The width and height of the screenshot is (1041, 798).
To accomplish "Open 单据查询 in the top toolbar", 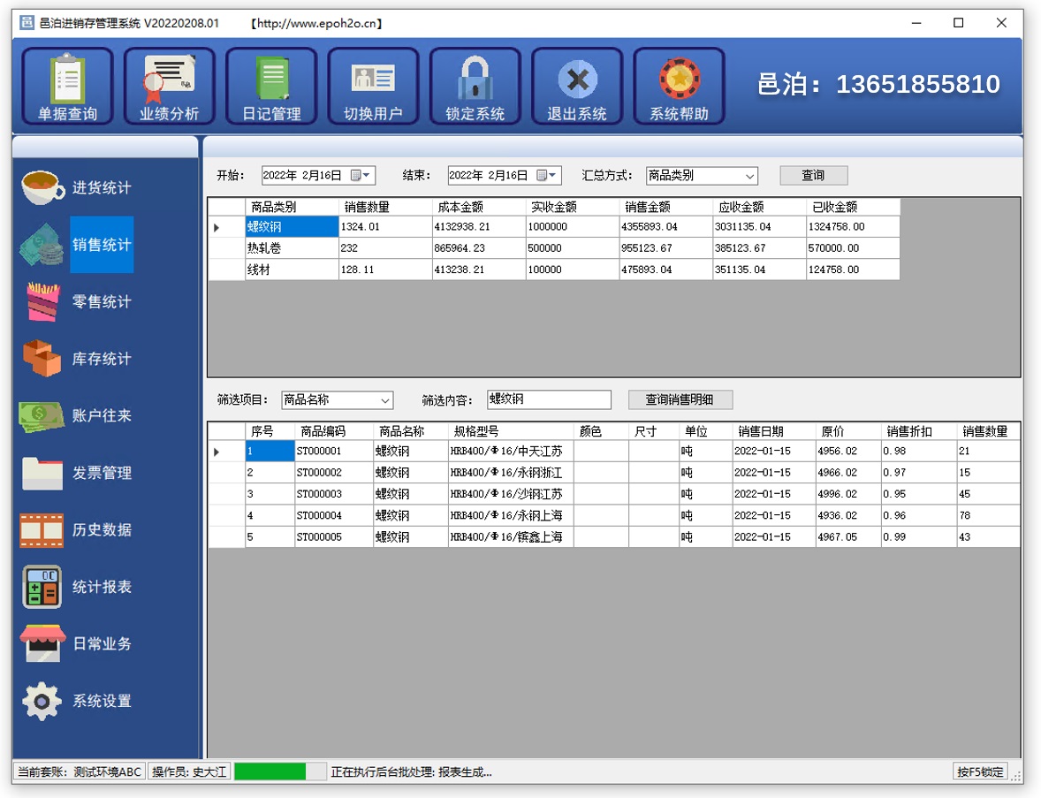I will pyautogui.click(x=66, y=86).
